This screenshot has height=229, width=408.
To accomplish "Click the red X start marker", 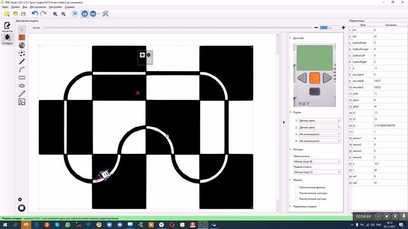I will click(138, 93).
